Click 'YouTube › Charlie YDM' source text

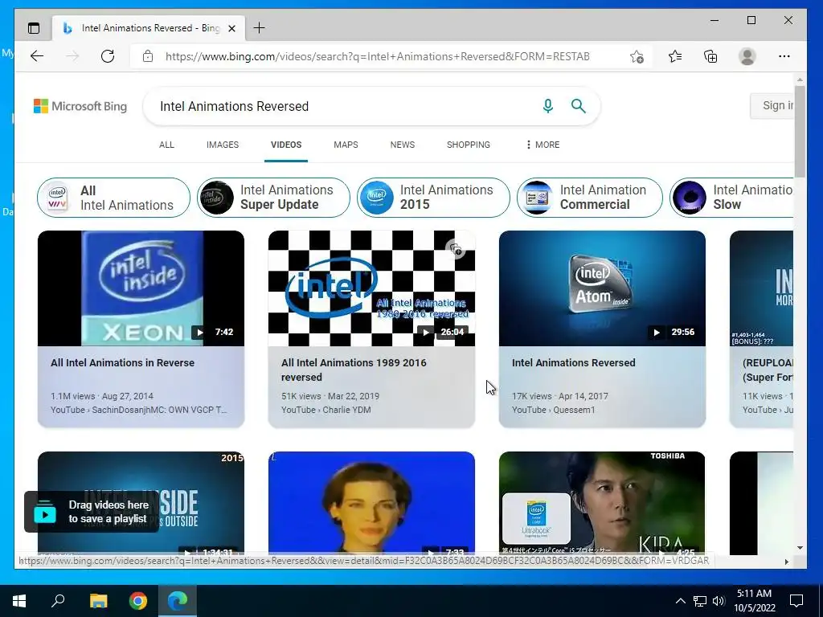326,410
